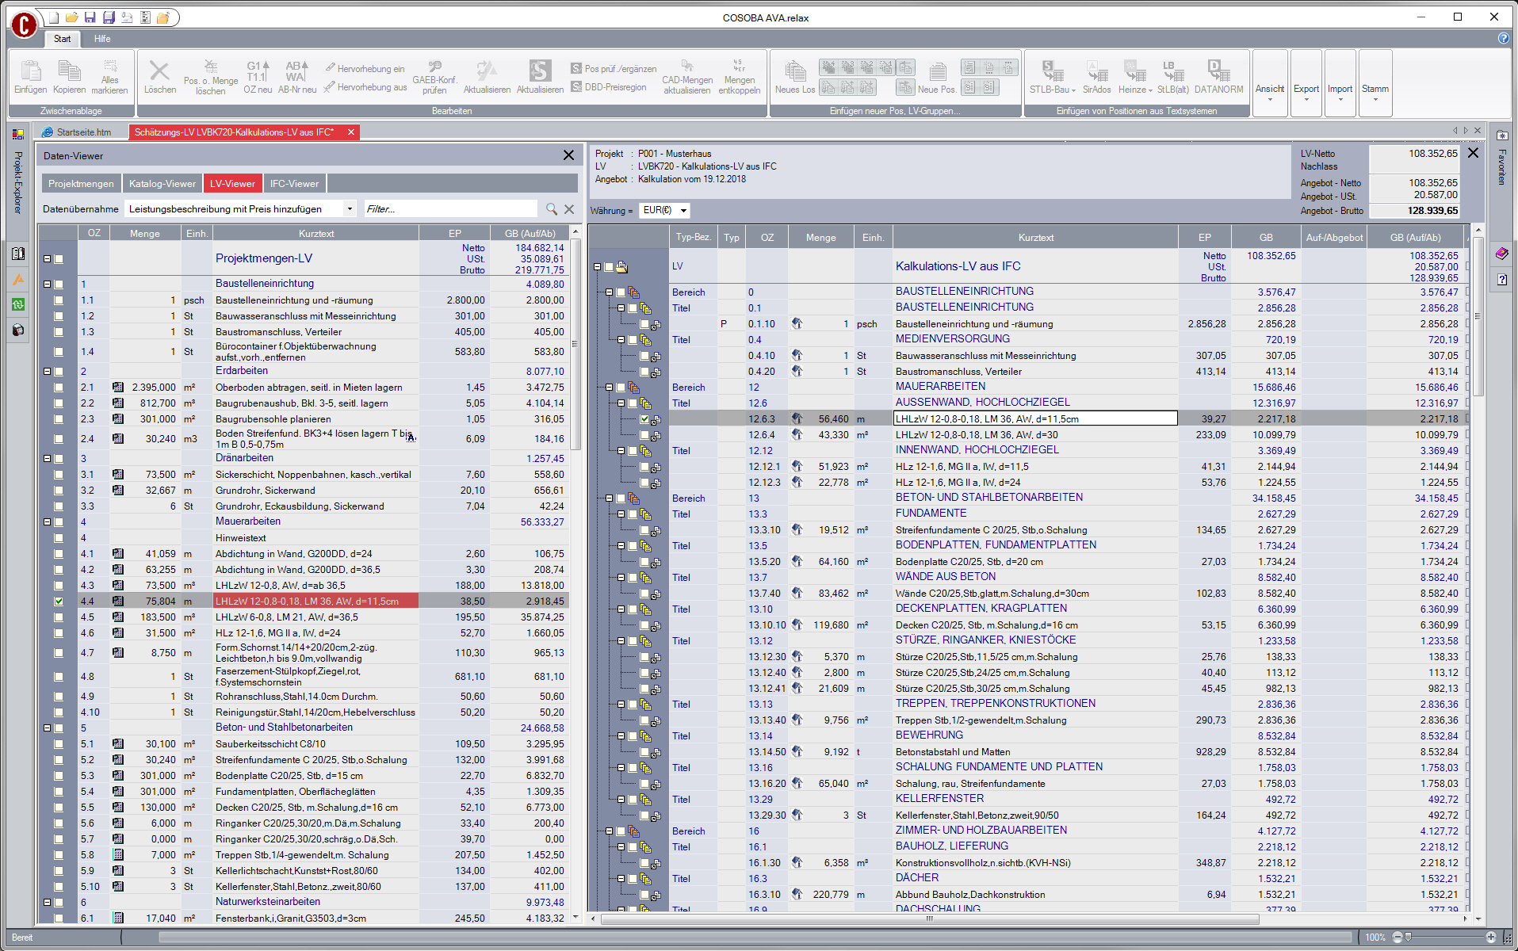The image size is (1518, 951).
Task: Click the Einfügen paste icon
Action: coord(30,71)
